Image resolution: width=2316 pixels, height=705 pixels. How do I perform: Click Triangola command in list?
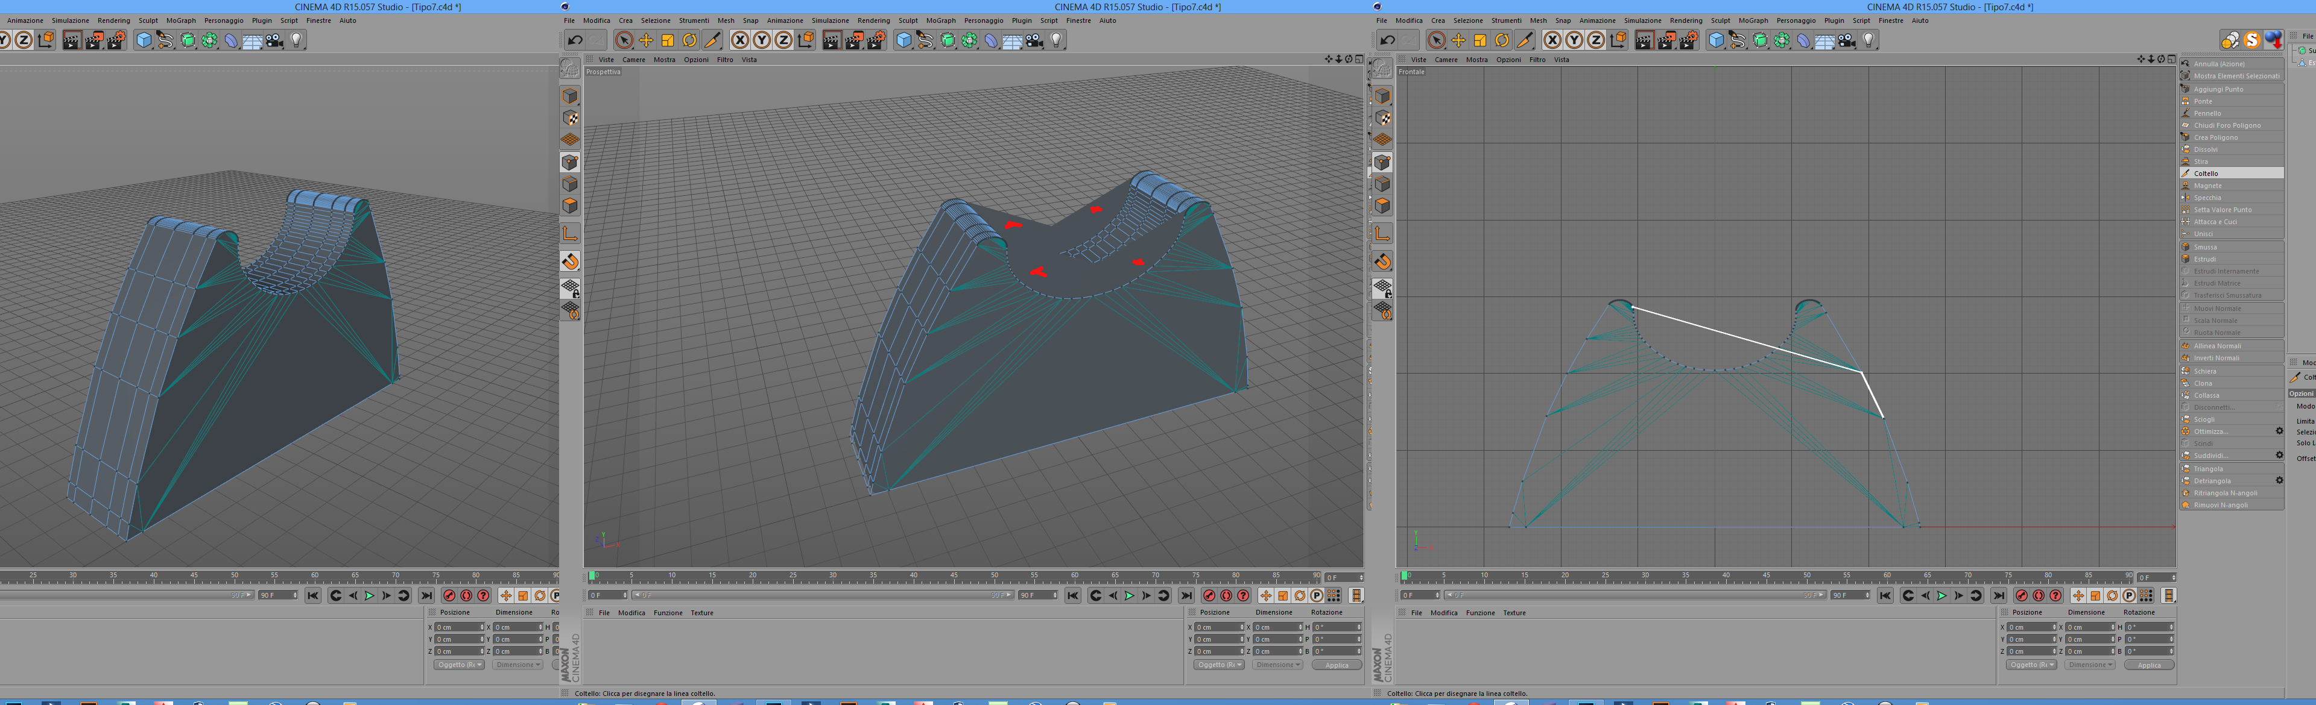point(2208,469)
